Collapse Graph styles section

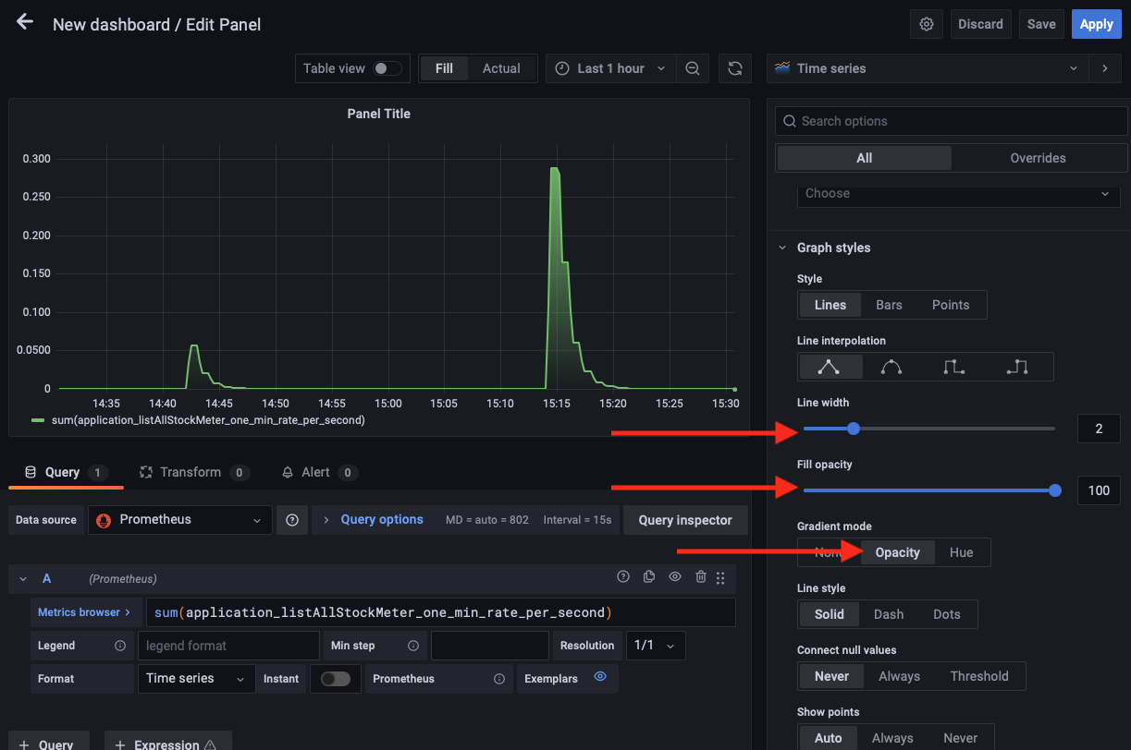coord(782,248)
